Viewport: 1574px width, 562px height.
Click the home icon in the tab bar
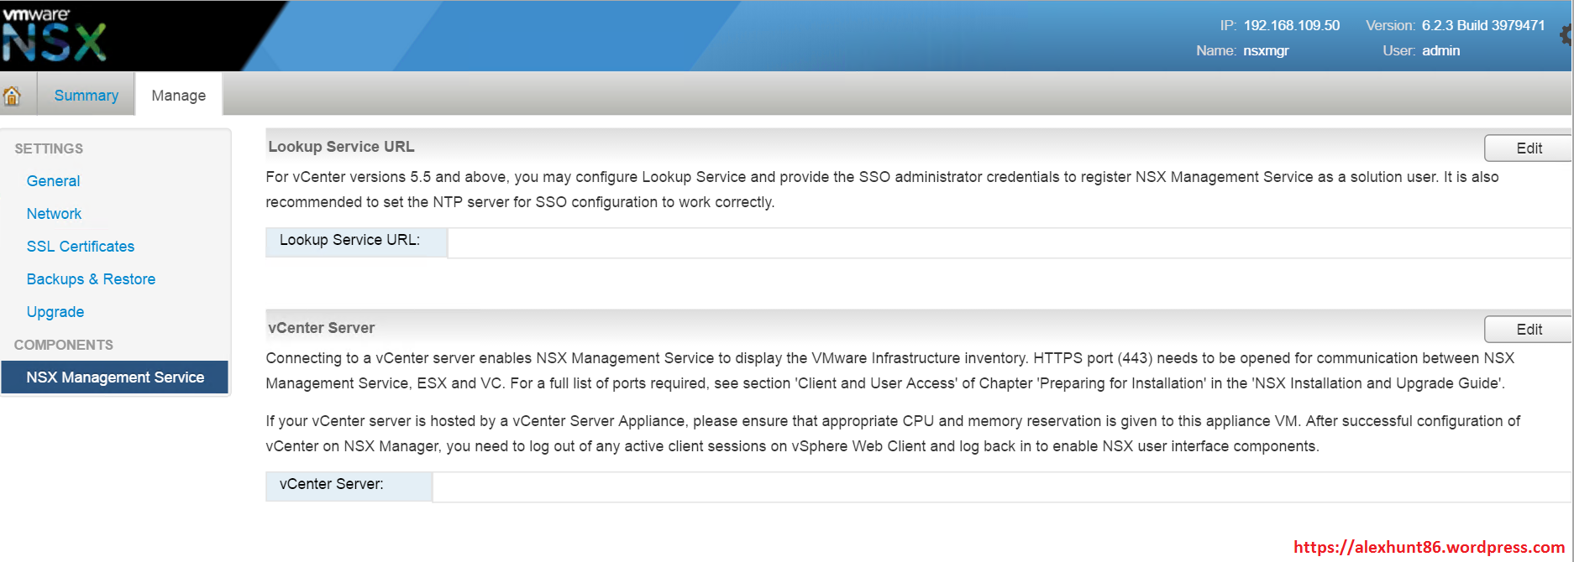(x=12, y=96)
